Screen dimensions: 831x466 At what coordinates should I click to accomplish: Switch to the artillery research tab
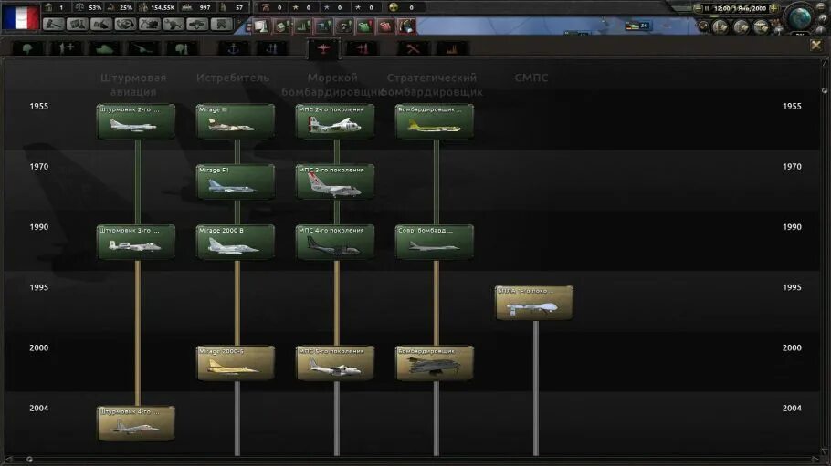pyautogui.click(x=143, y=48)
